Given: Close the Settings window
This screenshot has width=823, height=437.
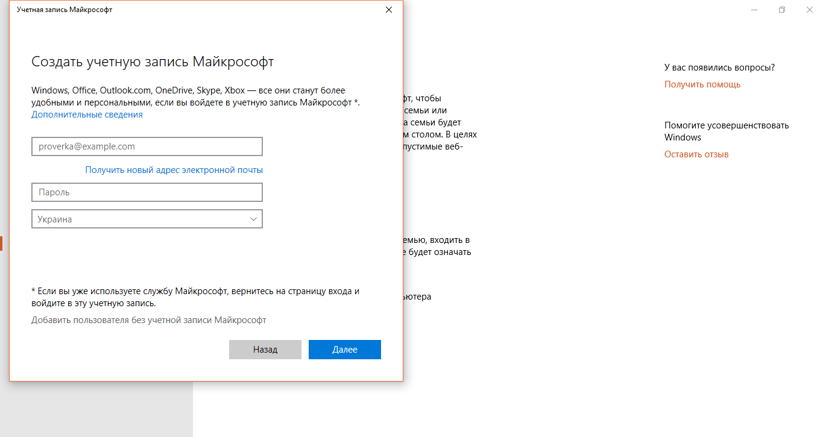Looking at the screenshot, I should click(810, 10).
